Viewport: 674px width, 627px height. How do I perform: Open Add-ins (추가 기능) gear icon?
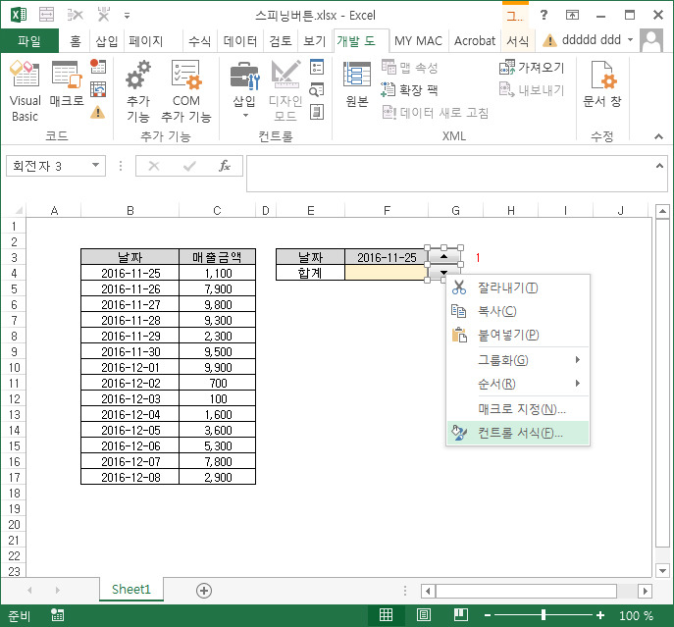pos(138,91)
